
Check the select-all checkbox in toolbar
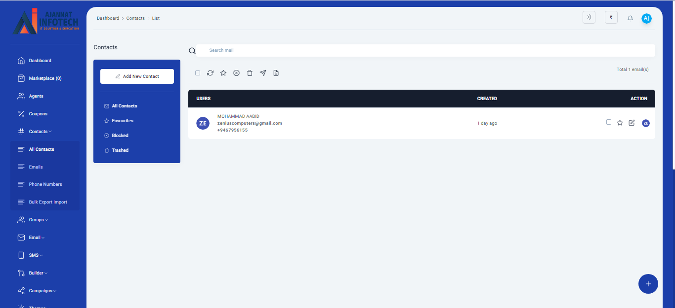pyautogui.click(x=198, y=73)
